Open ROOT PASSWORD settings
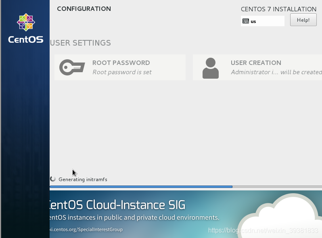The image size is (322, 238). pos(120,67)
